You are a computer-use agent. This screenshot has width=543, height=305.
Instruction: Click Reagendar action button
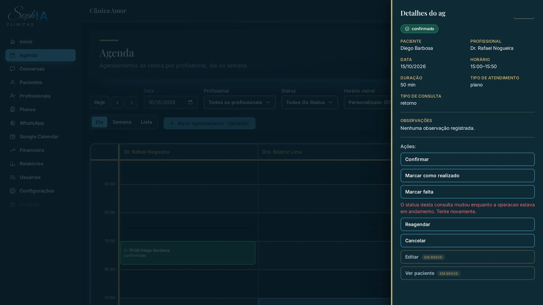point(467,224)
